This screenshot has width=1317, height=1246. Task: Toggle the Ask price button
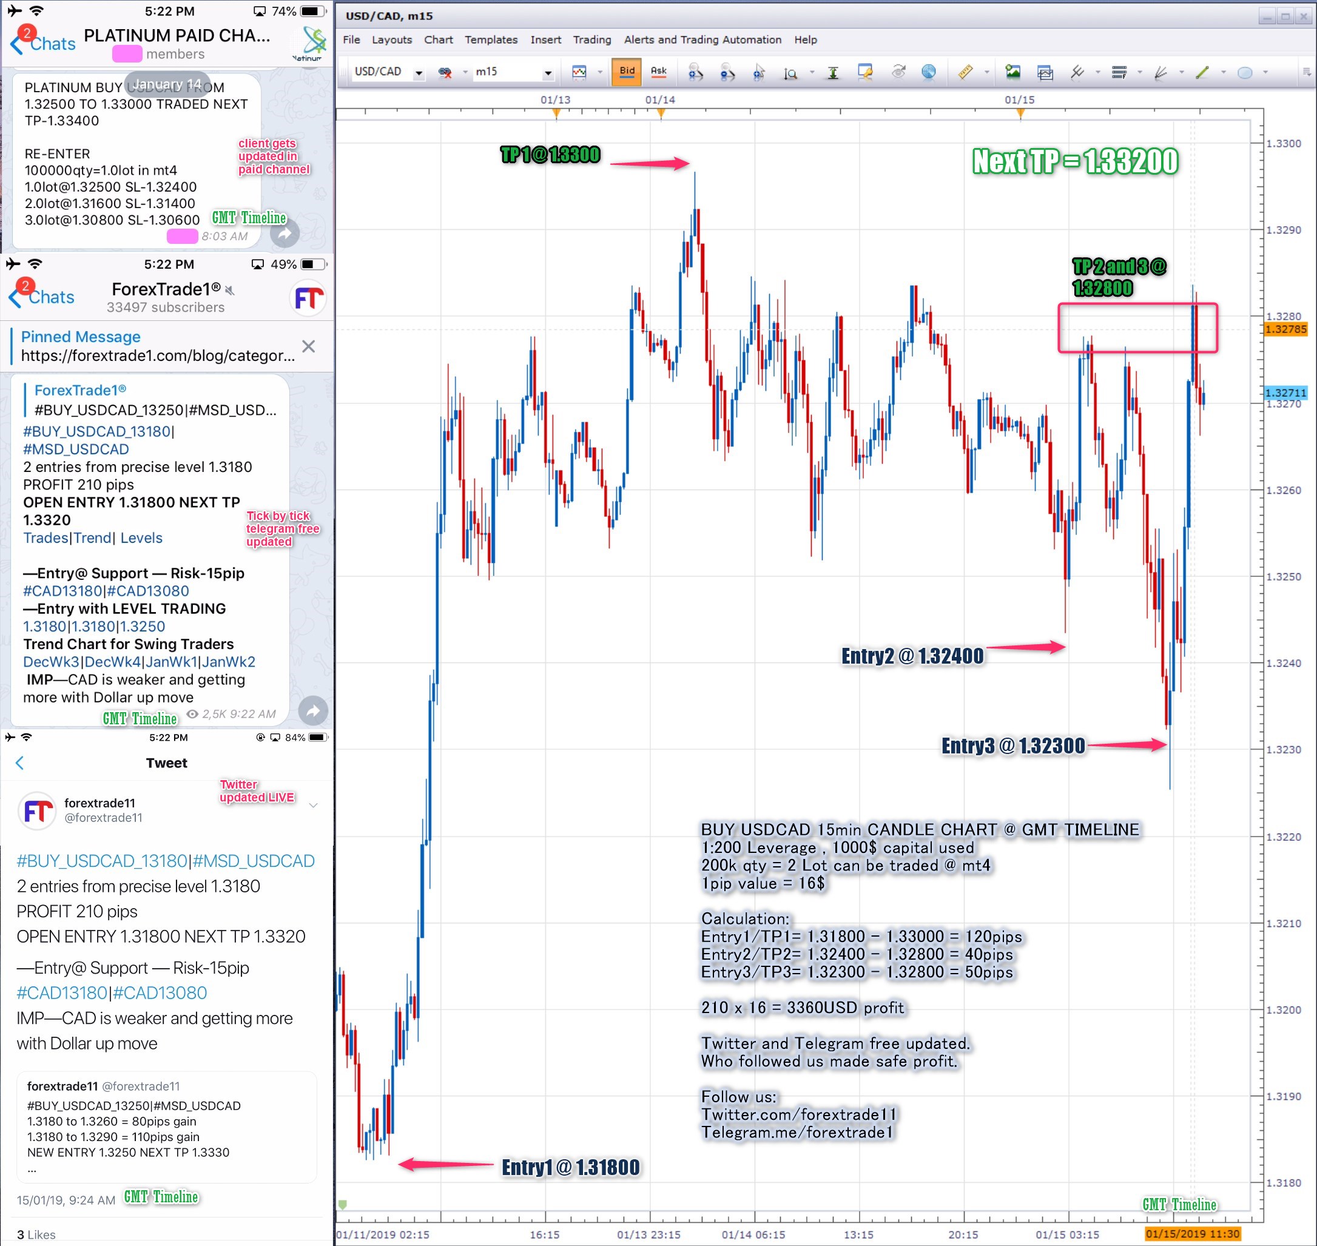(x=658, y=72)
